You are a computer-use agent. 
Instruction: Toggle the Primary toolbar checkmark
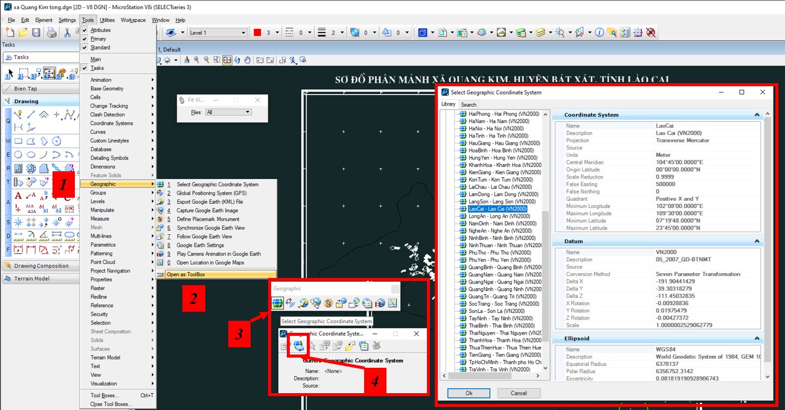(98, 39)
